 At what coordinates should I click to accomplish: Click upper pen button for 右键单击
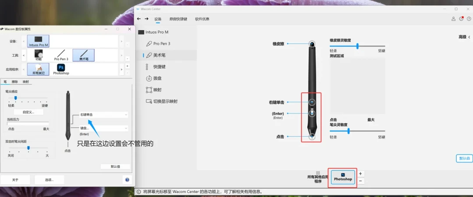(x=312, y=102)
